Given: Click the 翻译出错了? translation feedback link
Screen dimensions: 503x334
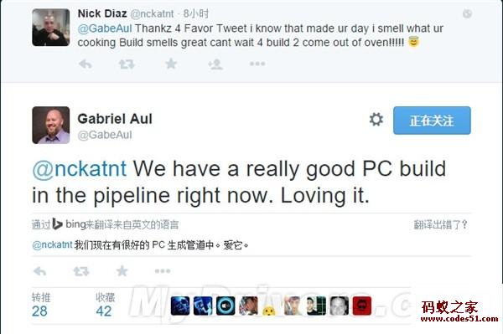Looking at the screenshot, I should (x=440, y=224).
